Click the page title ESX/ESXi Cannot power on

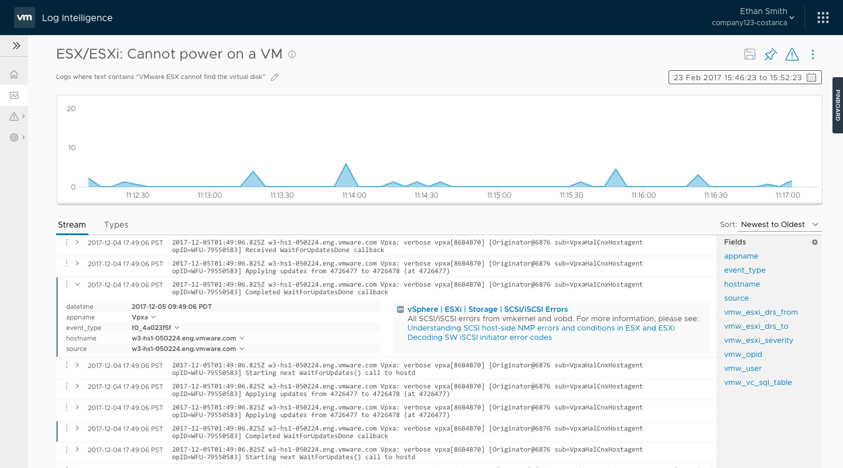click(169, 54)
